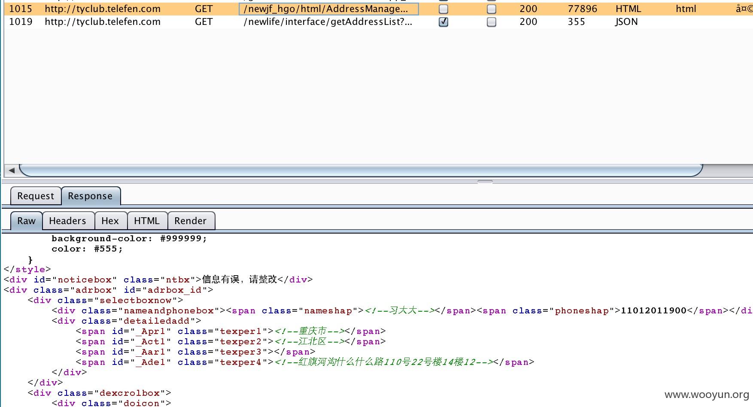Click the HTML MIME type cell
This screenshot has height=407, width=753.
[628, 9]
